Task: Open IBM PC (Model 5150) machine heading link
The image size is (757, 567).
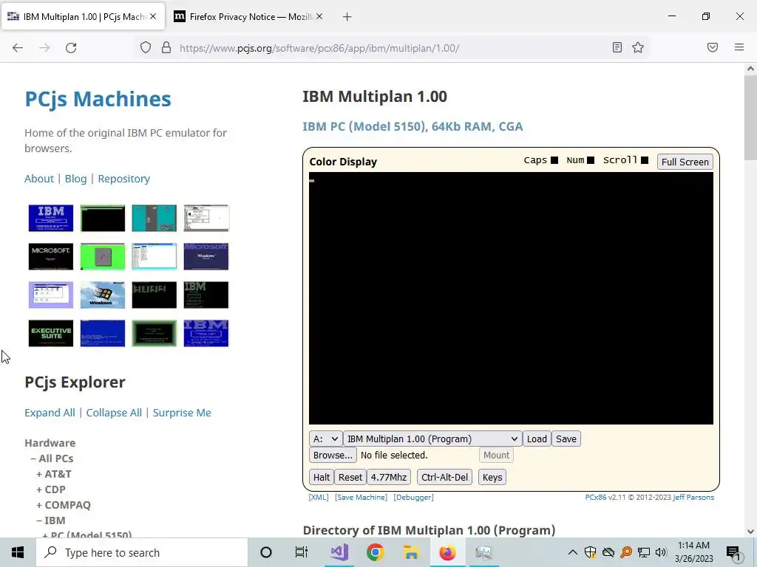Action: [413, 126]
